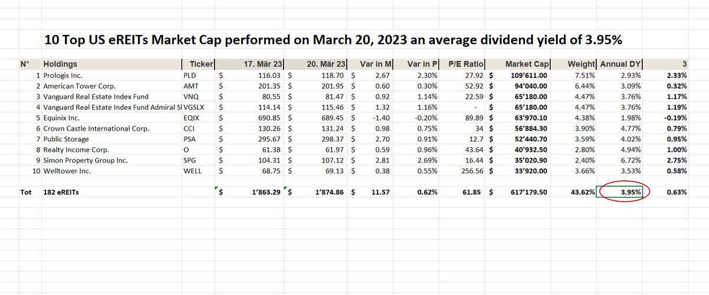This screenshot has width=709, height=295.
Task: Click the 7.51% weight cell
Action: click(x=585, y=76)
